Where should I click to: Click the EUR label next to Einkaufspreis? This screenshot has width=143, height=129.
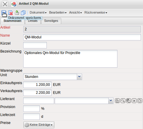click(57, 85)
